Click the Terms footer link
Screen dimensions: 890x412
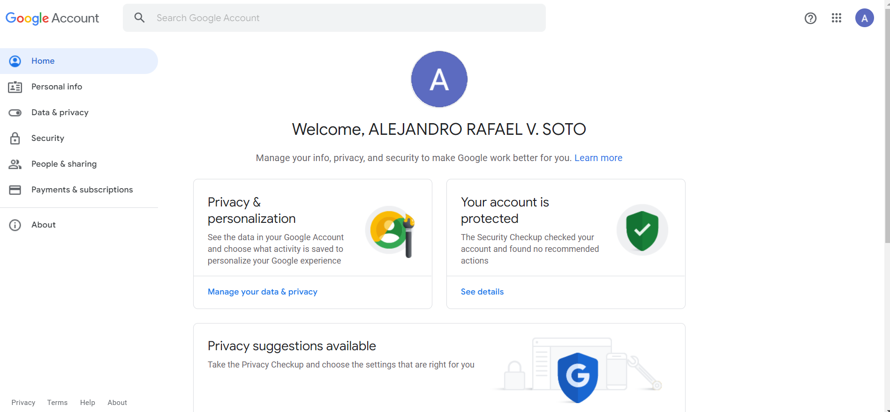tap(57, 403)
